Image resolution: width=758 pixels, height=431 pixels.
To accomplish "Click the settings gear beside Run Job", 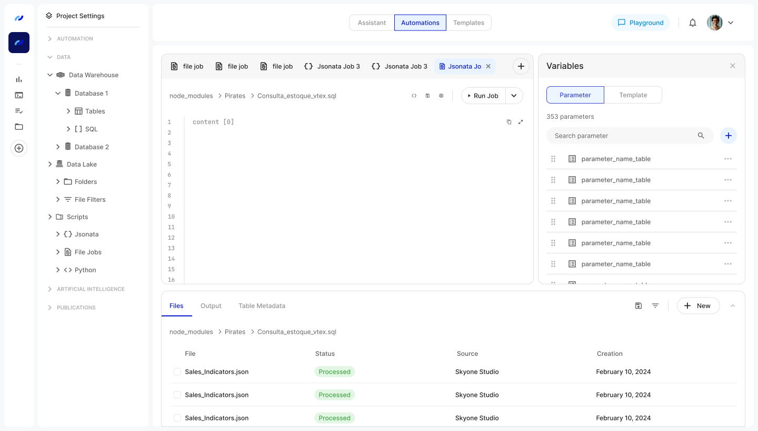I will 441,96.
